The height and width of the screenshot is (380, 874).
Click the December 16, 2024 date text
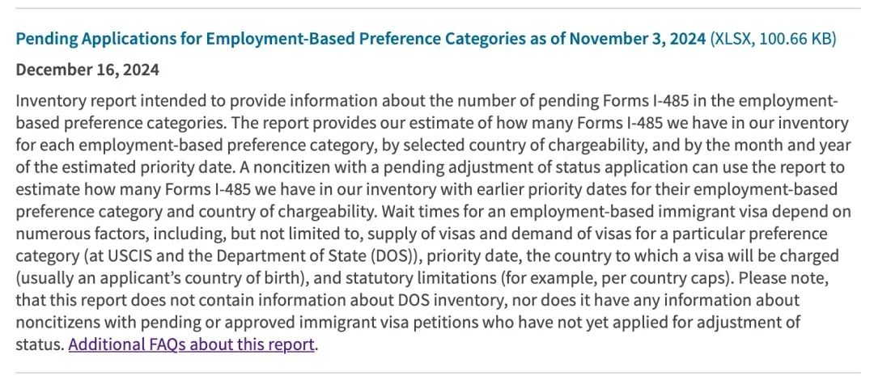click(87, 70)
